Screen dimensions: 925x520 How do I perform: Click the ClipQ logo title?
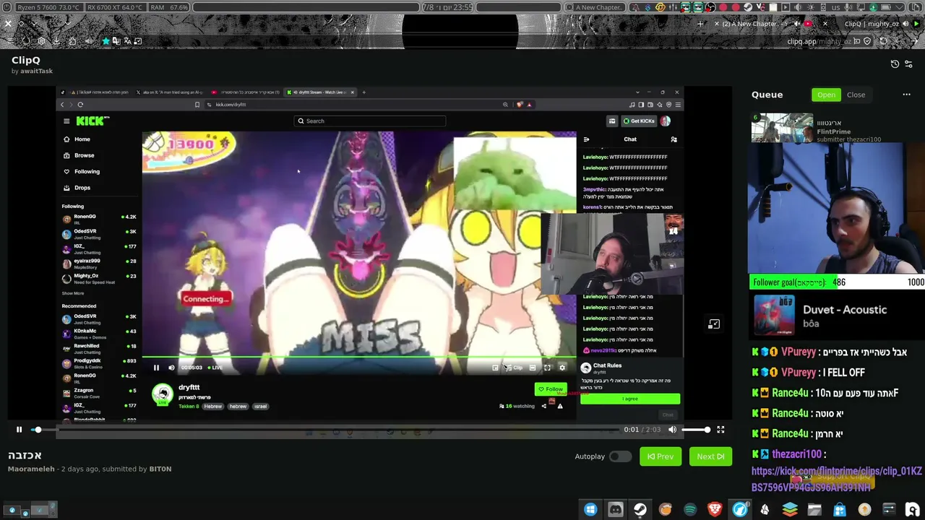pyautogui.click(x=26, y=60)
